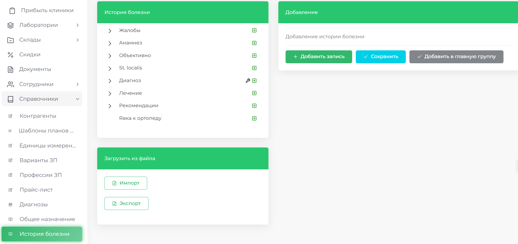Click the document icon next to Документы
The width and height of the screenshot is (518, 244).
pyautogui.click(x=10, y=69)
